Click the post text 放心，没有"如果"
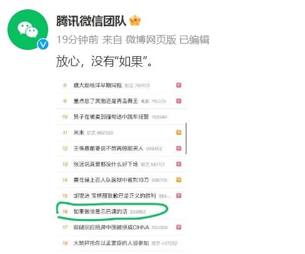Image resolution: width=305 pixels, height=254 pixels. tap(104, 61)
